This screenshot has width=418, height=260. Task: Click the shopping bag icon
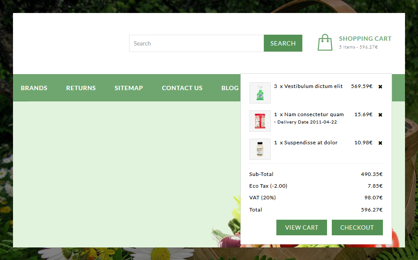coord(325,43)
